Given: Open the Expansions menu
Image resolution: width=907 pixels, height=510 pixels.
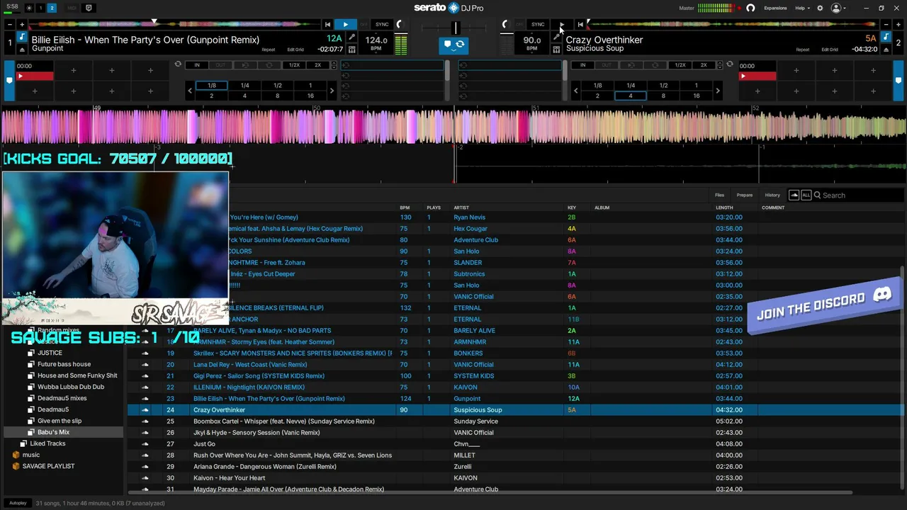Looking at the screenshot, I should [775, 8].
